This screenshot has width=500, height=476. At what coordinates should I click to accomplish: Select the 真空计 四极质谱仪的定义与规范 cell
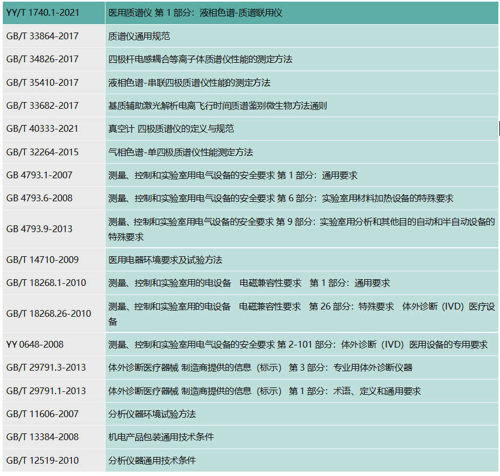point(171,129)
